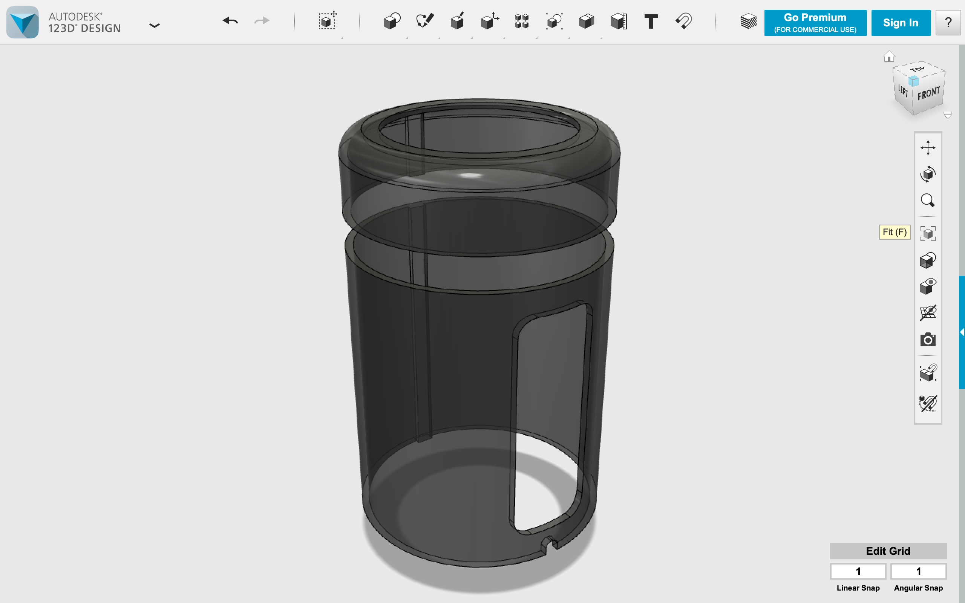Open the Construct tool menu
This screenshot has width=965, height=603.
pyautogui.click(x=457, y=21)
